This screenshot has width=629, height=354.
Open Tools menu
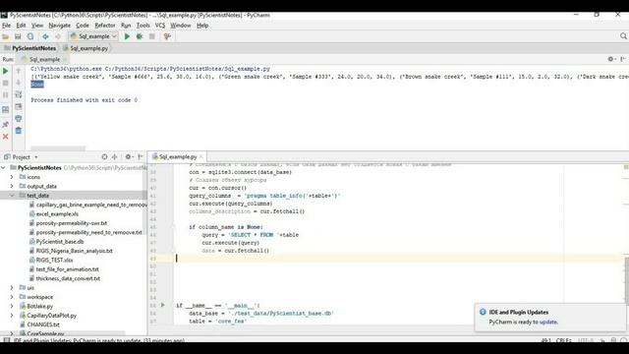pyautogui.click(x=143, y=26)
